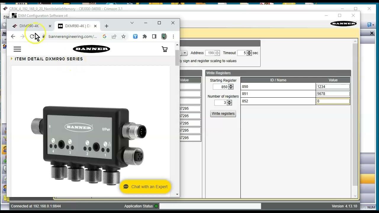379x213 pixels.
Task: Click the value field for register 852
Action: [x=333, y=101]
